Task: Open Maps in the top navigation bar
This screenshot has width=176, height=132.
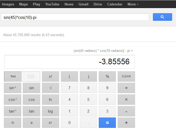Action: click(24, 4)
